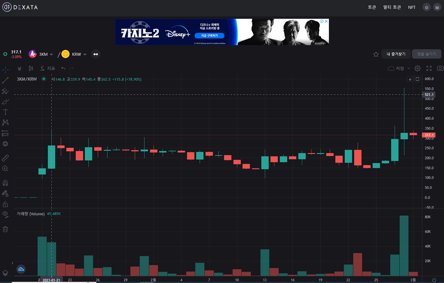This screenshot has height=283, width=444.
Task: Activate the magnet snap mode
Action: [x=5, y=183]
